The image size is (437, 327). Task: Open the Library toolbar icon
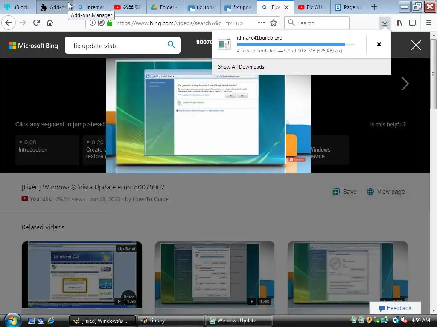(x=399, y=23)
